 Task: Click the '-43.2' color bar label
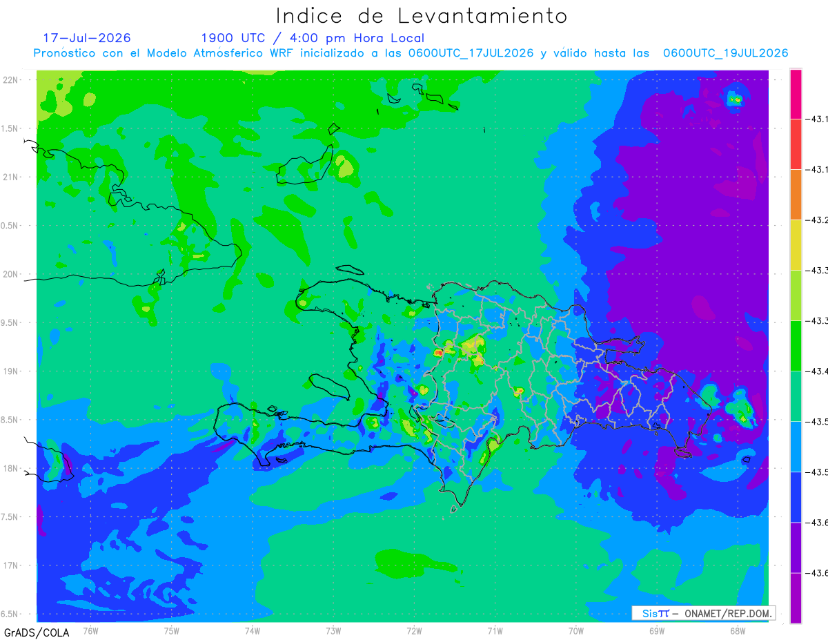[x=818, y=220]
